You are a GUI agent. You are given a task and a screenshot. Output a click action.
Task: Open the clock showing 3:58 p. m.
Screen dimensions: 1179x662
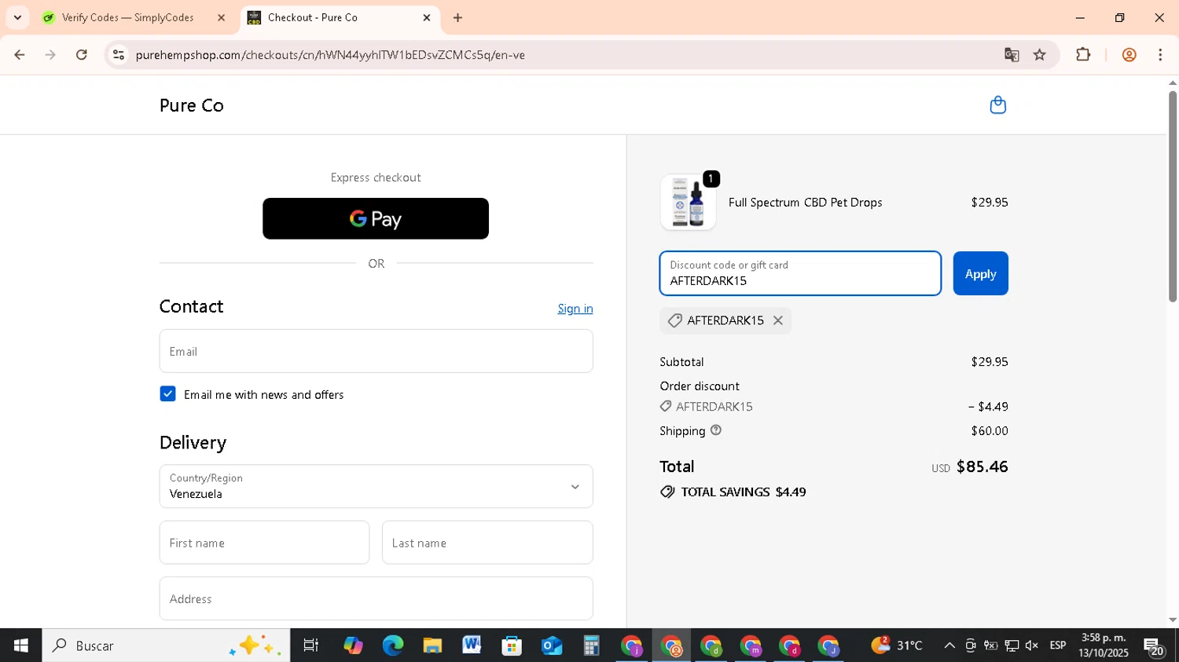[x=1104, y=646]
